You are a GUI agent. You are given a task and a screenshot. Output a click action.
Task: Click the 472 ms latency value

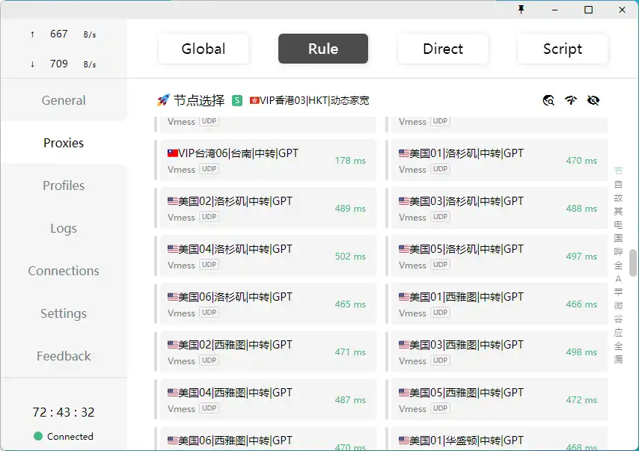pos(581,400)
